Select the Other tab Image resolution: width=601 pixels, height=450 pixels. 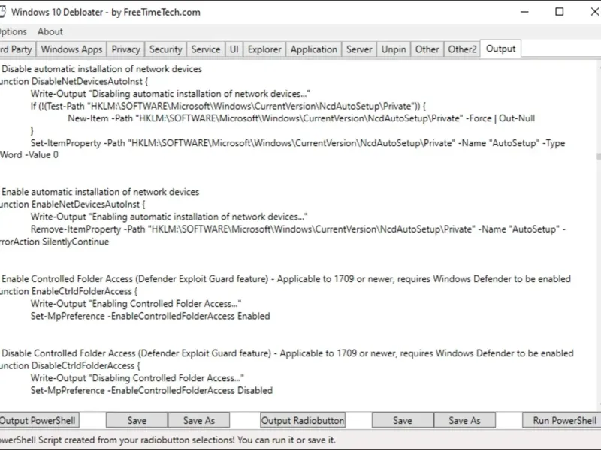click(427, 49)
